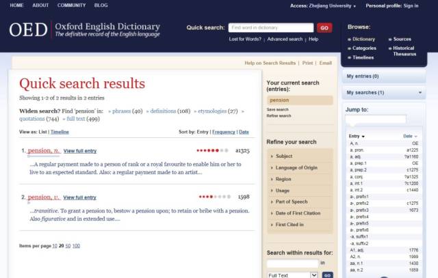Open My entries (0) panel

point(384,76)
